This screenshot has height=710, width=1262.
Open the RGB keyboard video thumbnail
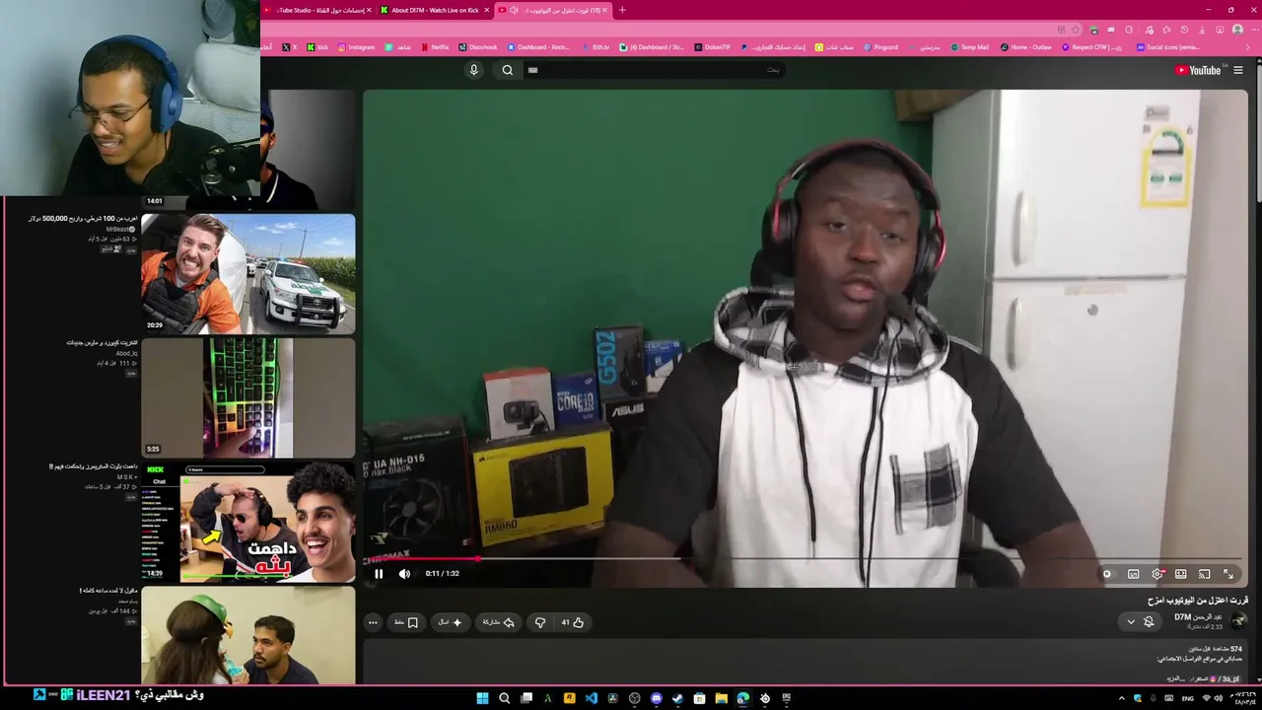point(247,398)
